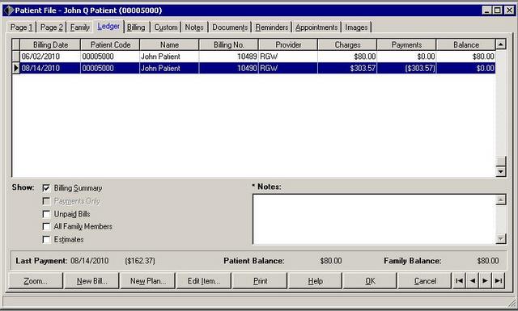This screenshot has height=311, width=518.
Task: Click the $303.57 charges cell
Action: (347, 69)
